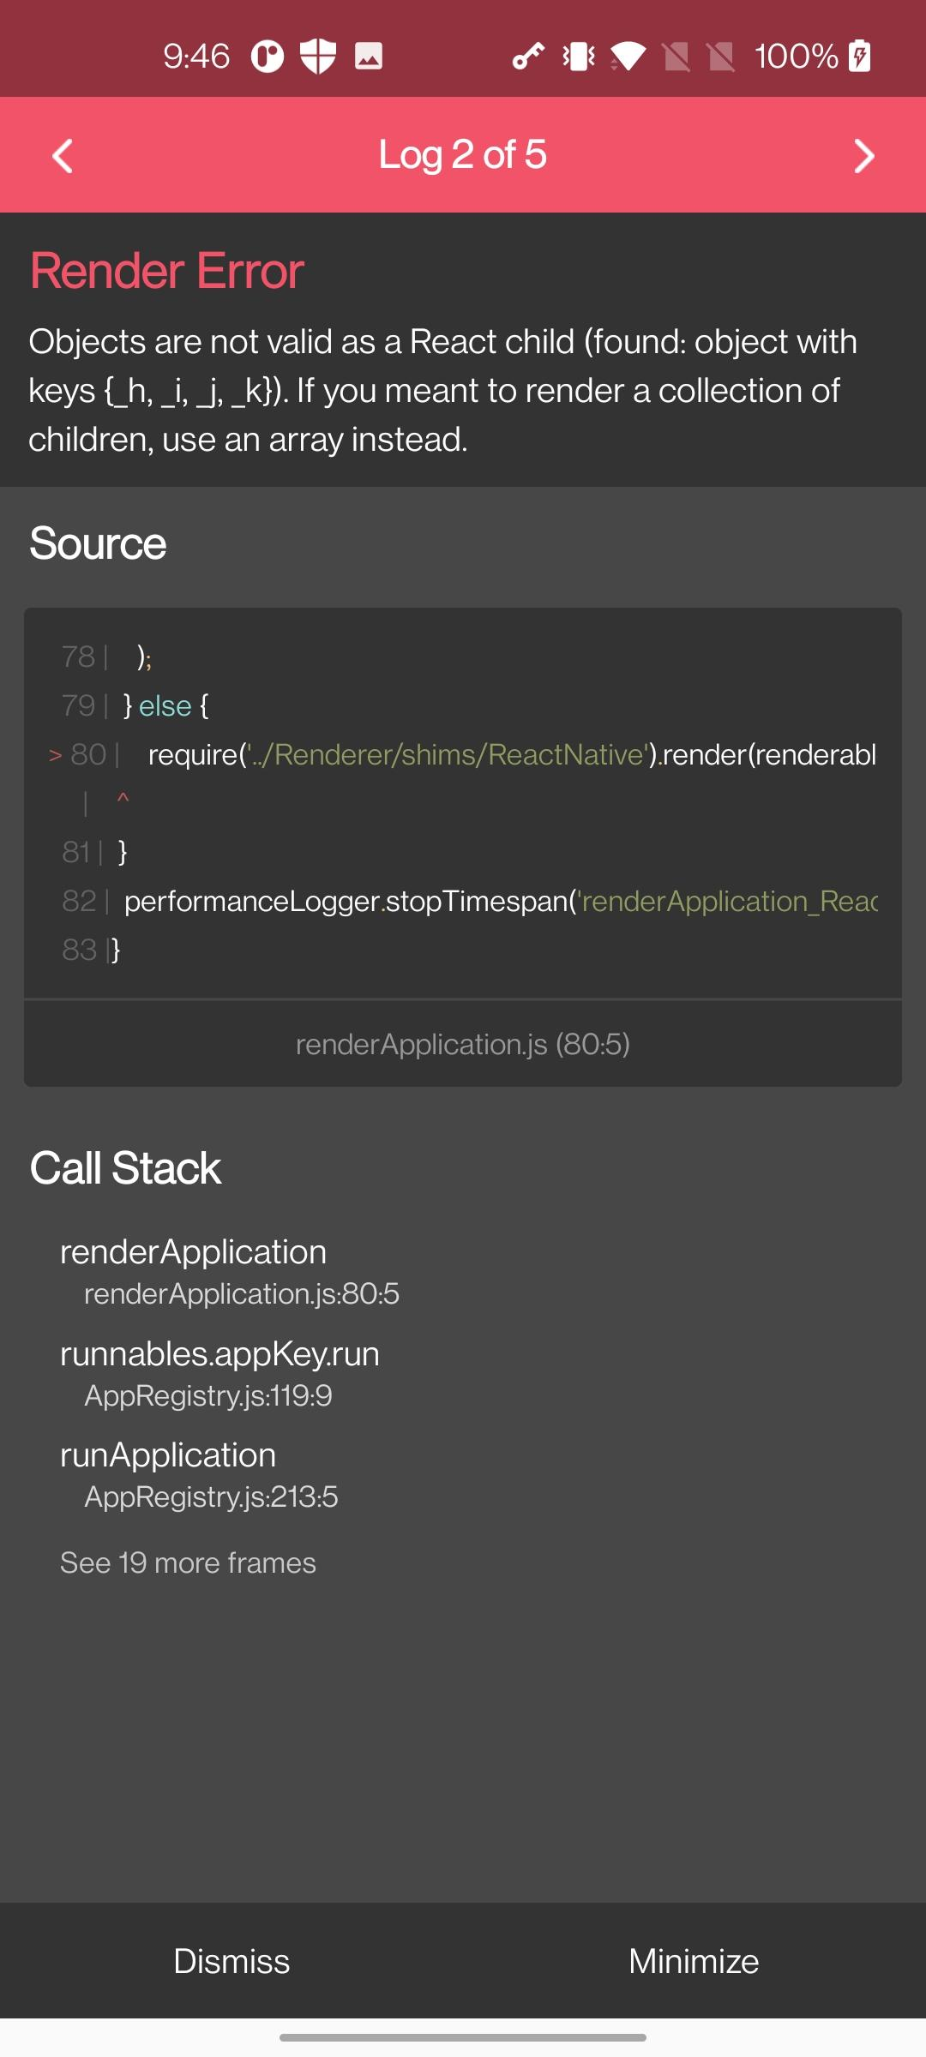Tap the shield notification icon

316,57
